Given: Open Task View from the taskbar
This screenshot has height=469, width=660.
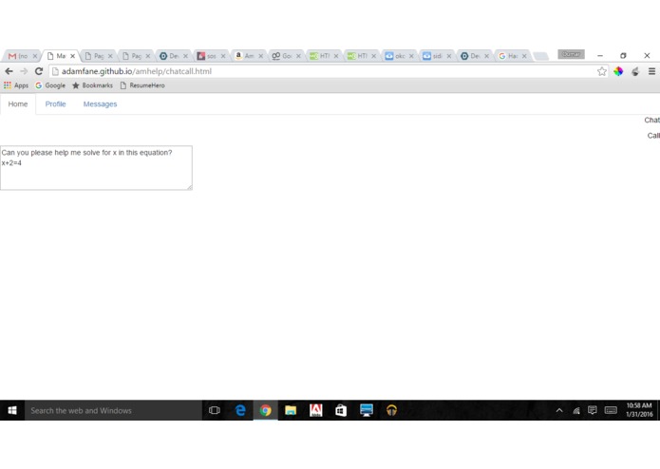Looking at the screenshot, I should [x=215, y=410].
